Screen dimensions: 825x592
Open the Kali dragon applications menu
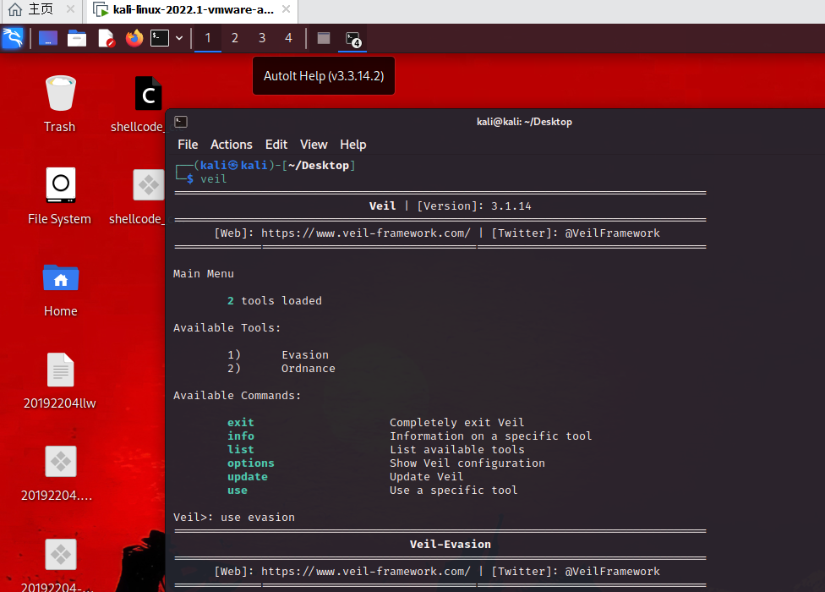pyautogui.click(x=13, y=38)
